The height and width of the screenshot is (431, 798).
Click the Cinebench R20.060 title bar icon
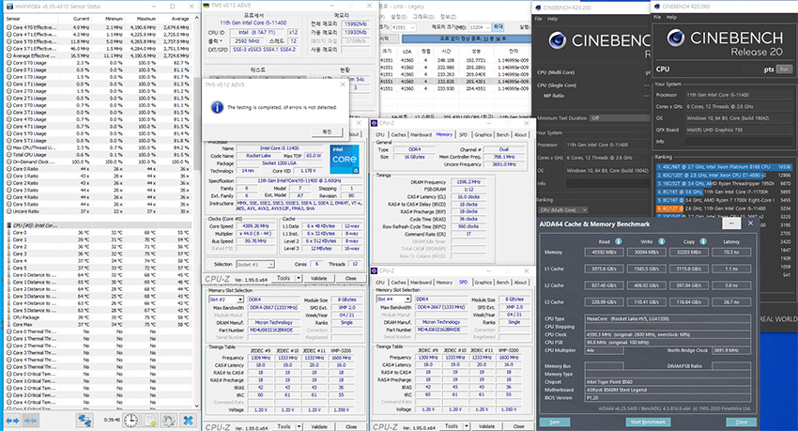tap(657, 7)
